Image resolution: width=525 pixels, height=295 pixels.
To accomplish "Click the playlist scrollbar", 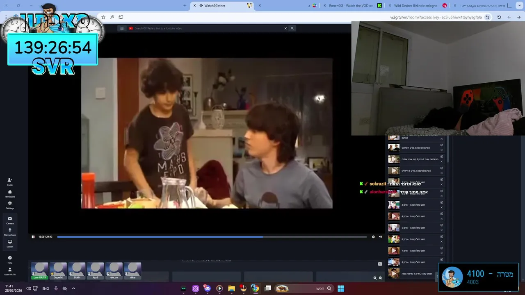I will (447, 150).
